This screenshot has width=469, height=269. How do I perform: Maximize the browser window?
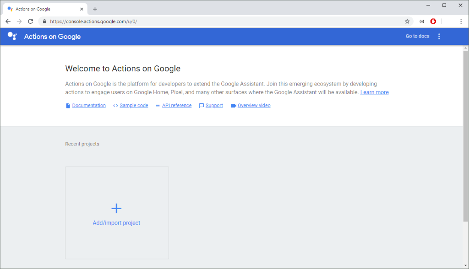(444, 5)
